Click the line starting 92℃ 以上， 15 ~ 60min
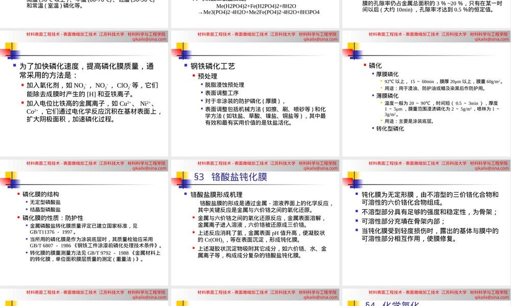The width and height of the screenshot is (511, 306). click(443, 82)
